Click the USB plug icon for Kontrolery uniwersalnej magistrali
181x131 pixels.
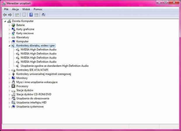coord(13,74)
